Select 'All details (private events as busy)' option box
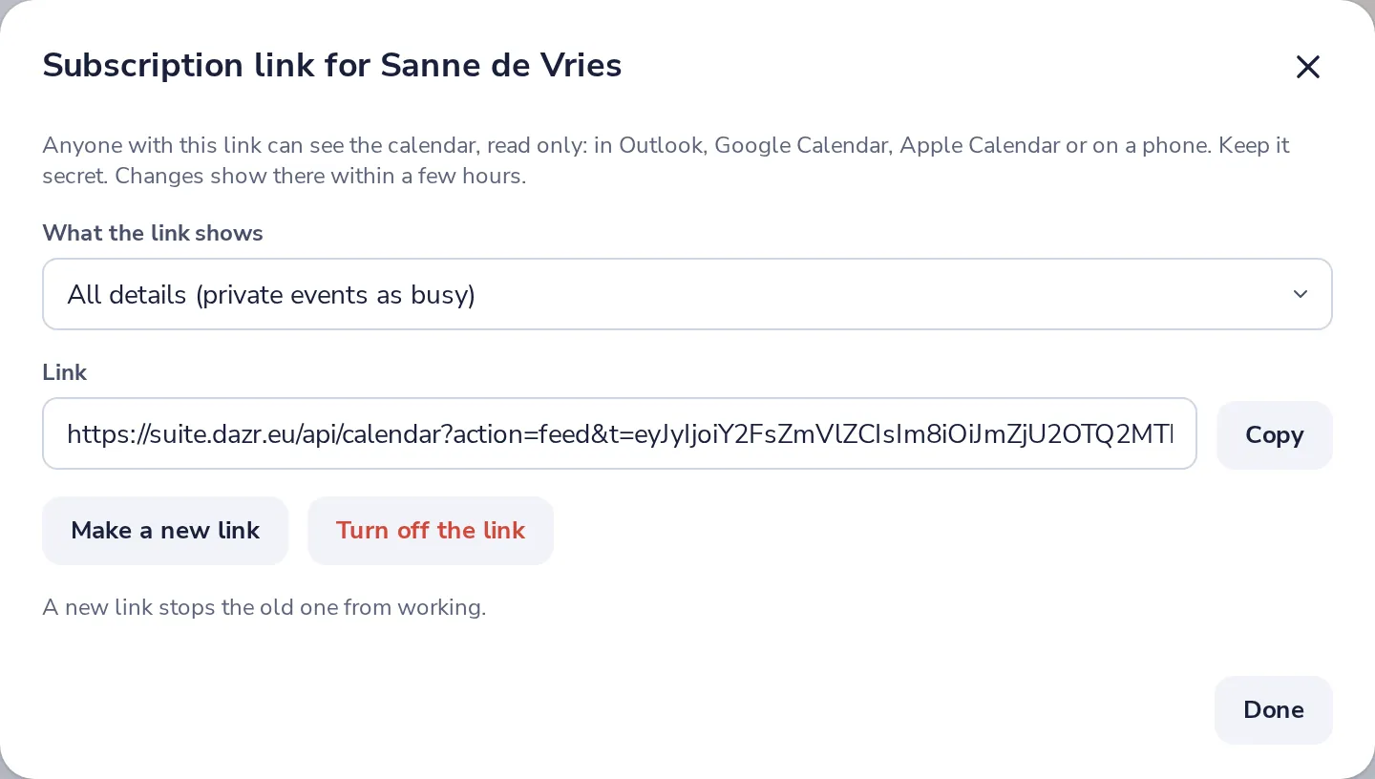 click(x=687, y=294)
